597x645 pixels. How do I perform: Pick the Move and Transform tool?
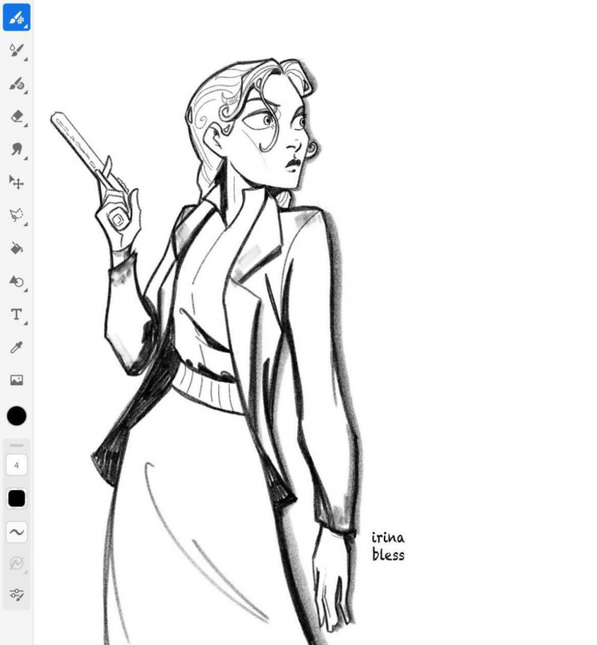click(x=17, y=182)
